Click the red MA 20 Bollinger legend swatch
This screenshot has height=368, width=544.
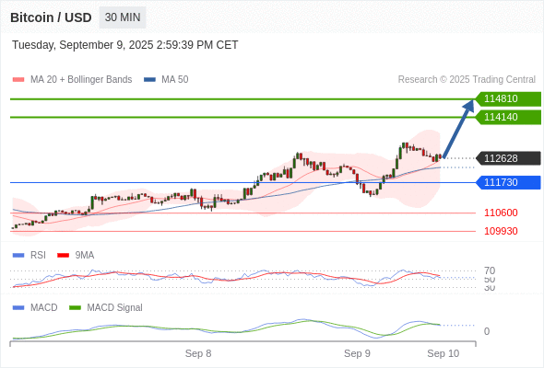click(x=18, y=80)
